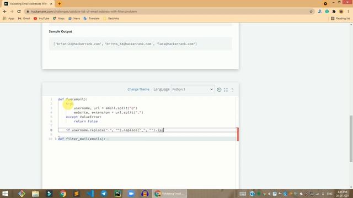Screen dimensions: 353x198
Task: Select the Validating Email Addresses tab
Action: pos(28,4)
